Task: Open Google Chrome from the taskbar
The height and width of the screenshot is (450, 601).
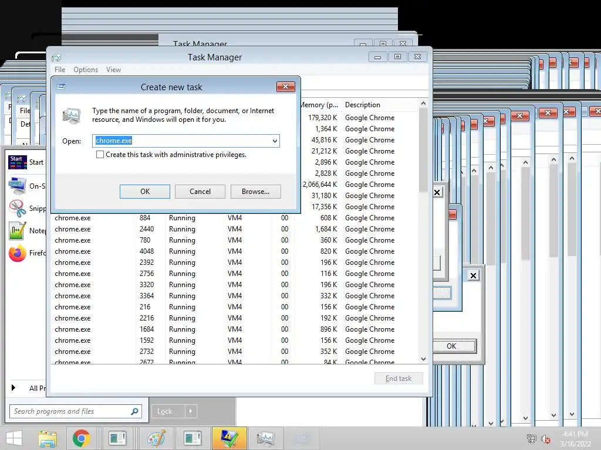Action: pyautogui.click(x=81, y=438)
